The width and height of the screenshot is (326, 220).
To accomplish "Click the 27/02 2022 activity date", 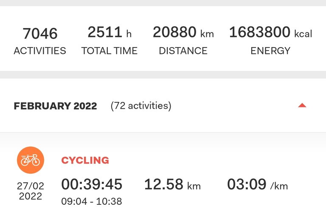I will [31, 191].
